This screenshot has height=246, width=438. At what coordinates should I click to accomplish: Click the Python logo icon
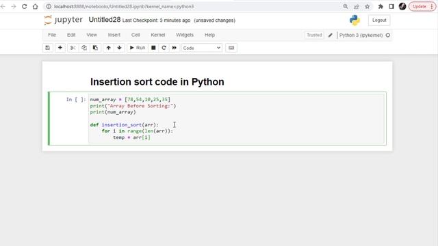(x=355, y=20)
